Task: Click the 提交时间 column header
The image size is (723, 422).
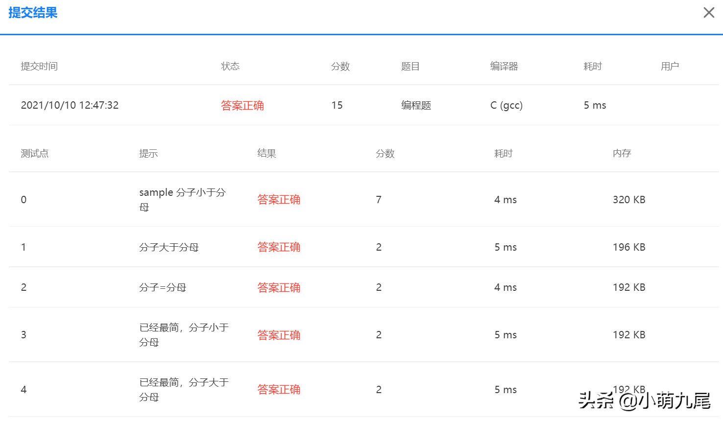Action: 39,66
